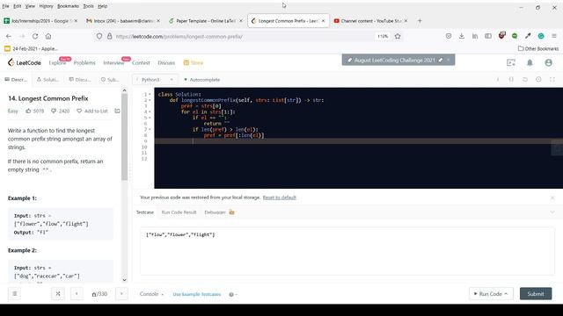563x316 pixels.
Task: Open a new browser tab
Action: 420,21
